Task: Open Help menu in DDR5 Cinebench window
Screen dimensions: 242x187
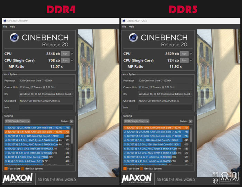Action: click(131, 27)
